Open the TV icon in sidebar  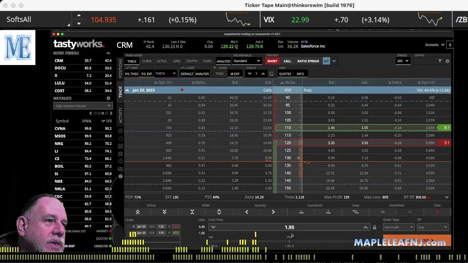click(120, 138)
